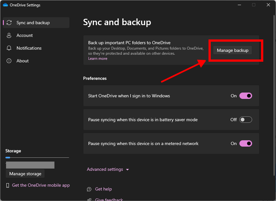Click the Account person icon
Viewport: 276px width, 201px height.
tap(9, 35)
